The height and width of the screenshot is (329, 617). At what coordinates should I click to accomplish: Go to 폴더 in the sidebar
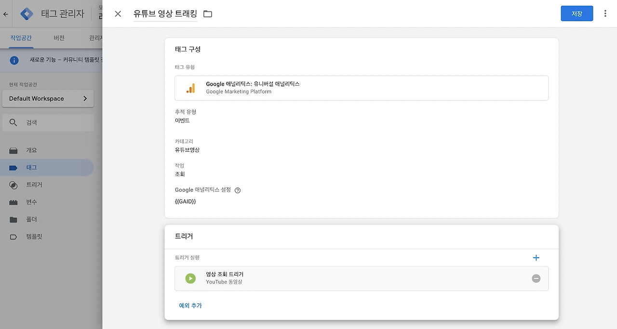[x=31, y=220]
